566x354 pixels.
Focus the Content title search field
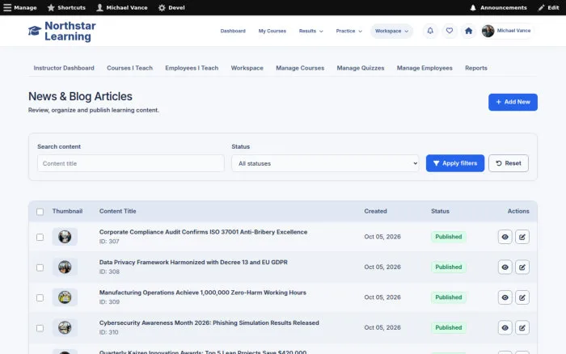(x=131, y=163)
